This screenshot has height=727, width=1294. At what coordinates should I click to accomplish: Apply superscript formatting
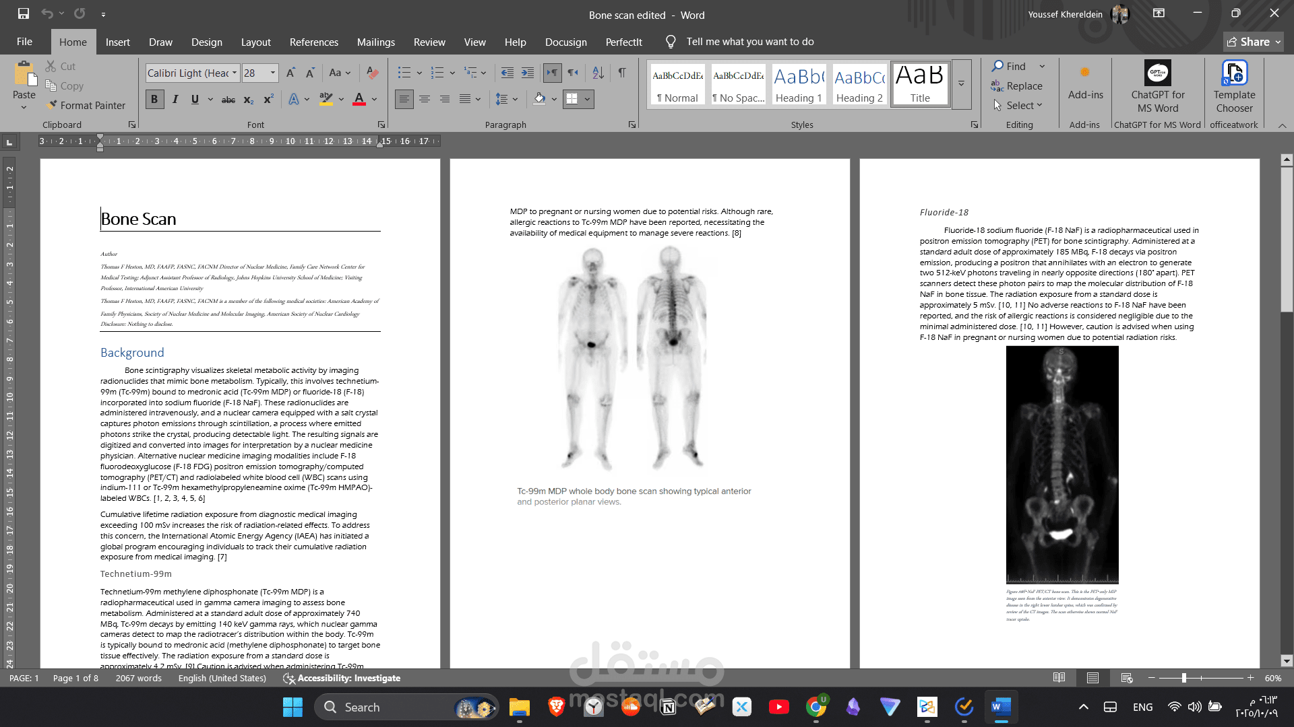coord(268,99)
